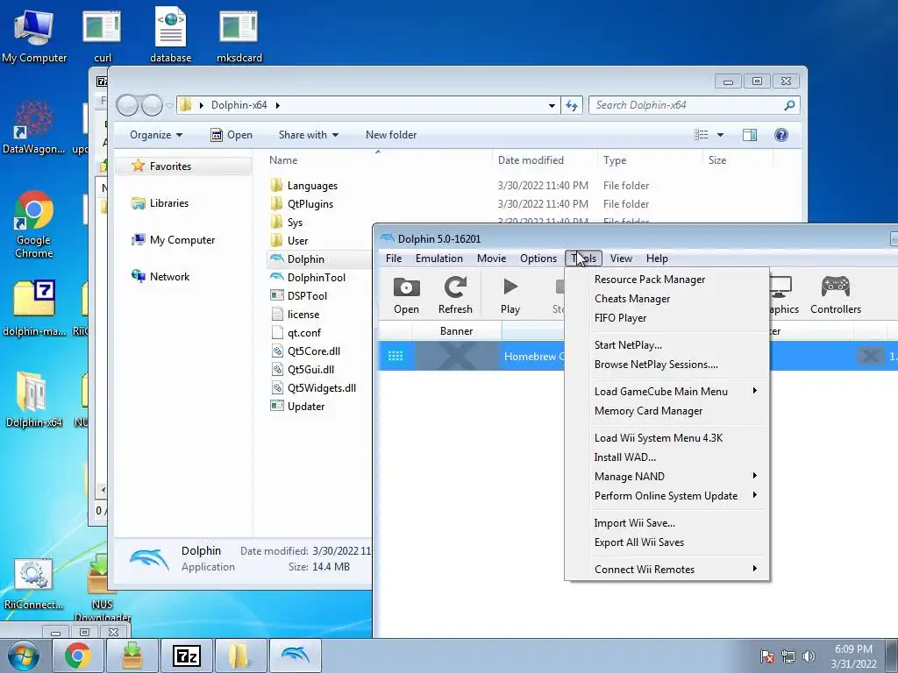
Task: Open the Emulation menu in Dolphin
Action: [439, 259]
